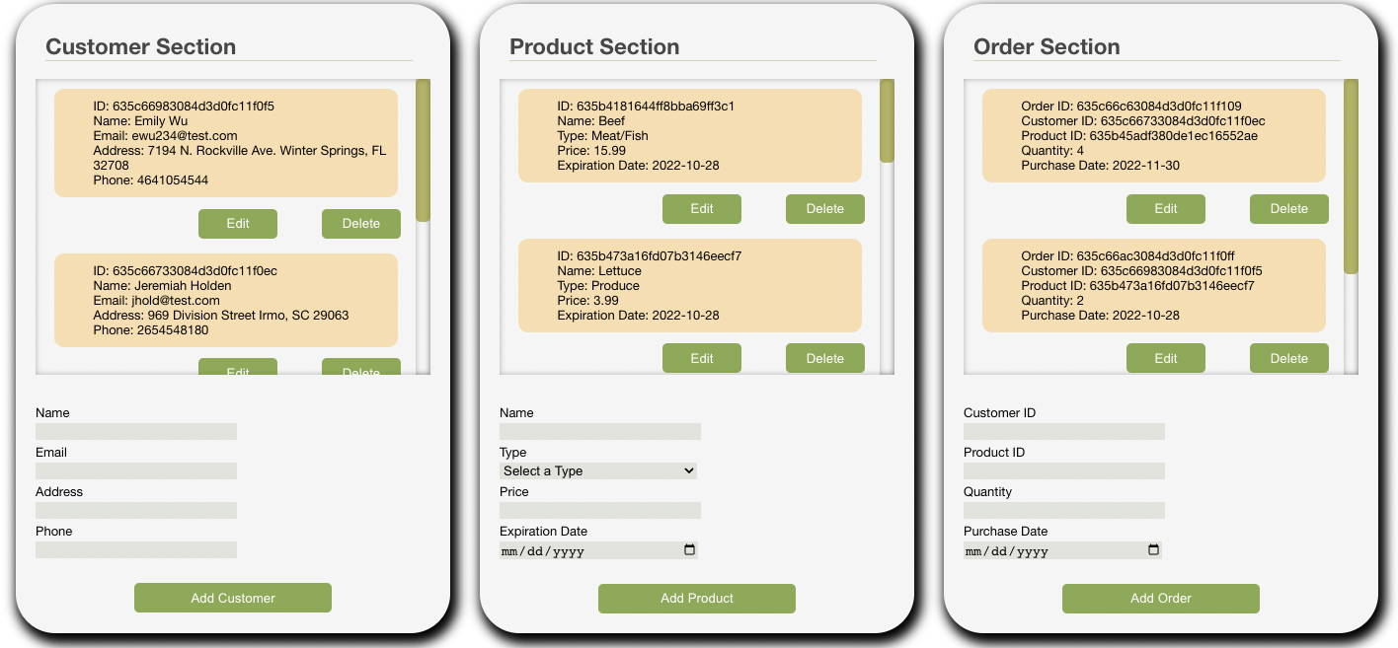This screenshot has height=648, width=1398.
Task: Select text 'Order ID: 635c66c63084d3d0fc11f109'
Action: click(x=1131, y=106)
